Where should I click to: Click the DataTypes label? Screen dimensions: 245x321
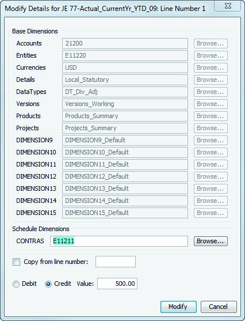(x=31, y=92)
